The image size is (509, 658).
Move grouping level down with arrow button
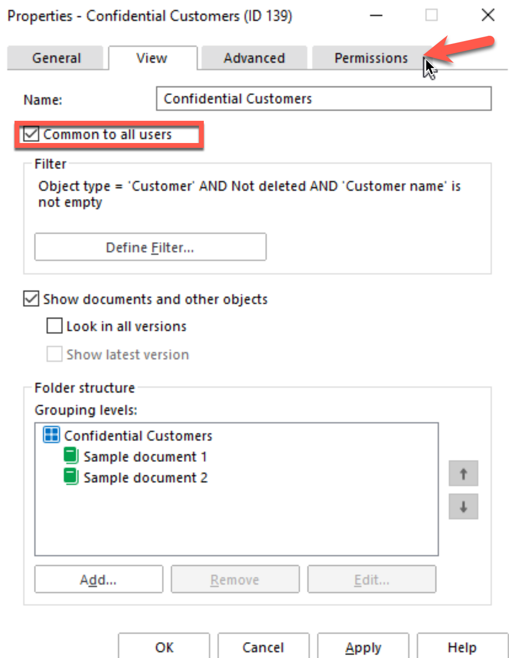[x=463, y=506]
